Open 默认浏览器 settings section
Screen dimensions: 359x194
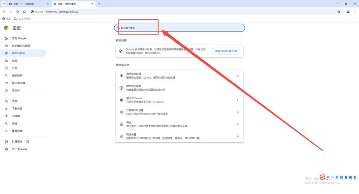[x=23, y=83]
